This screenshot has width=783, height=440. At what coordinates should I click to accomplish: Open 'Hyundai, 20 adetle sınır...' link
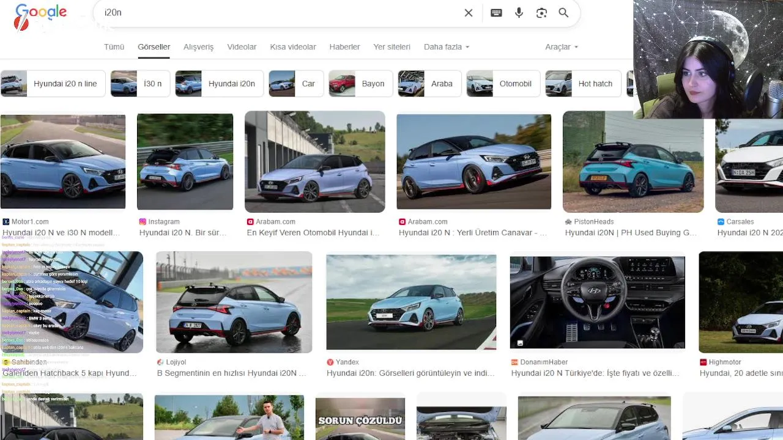click(x=741, y=373)
